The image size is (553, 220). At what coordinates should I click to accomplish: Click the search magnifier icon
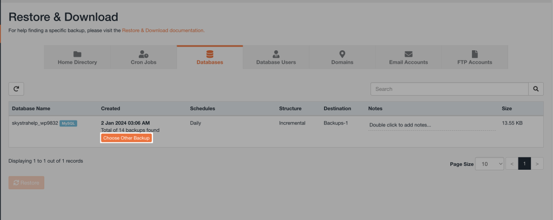tap(536, 89)
